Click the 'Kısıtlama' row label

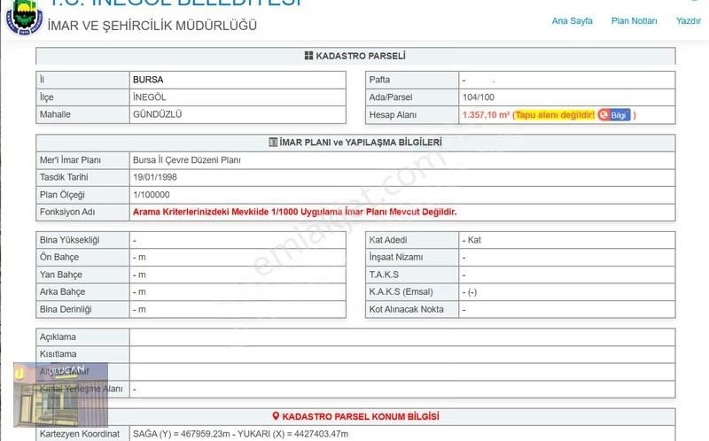coord(58,354)
